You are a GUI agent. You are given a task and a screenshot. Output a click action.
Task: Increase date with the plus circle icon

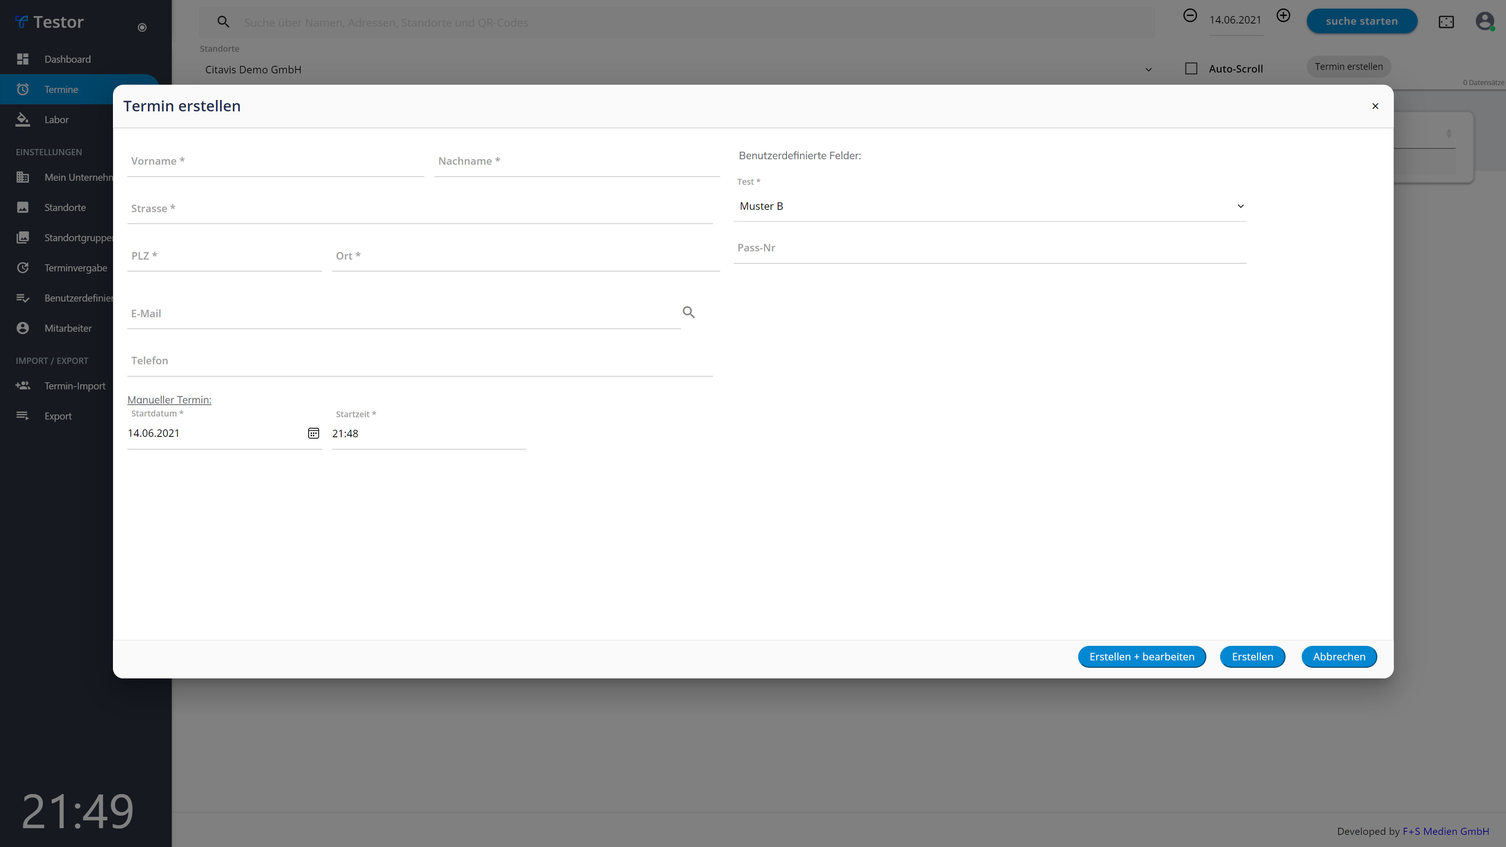[x=1283, y=16]
